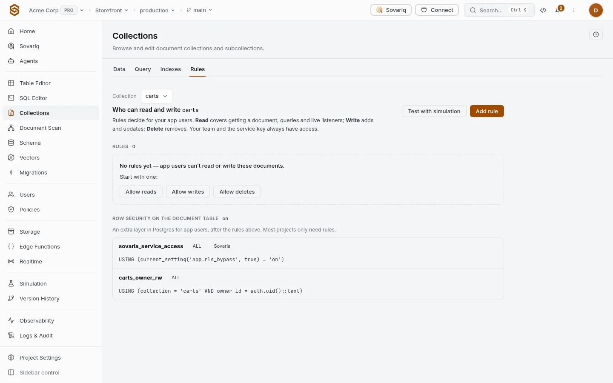Open the Storefront project dropdown
The image size is (613, 383).
point(112,10)
